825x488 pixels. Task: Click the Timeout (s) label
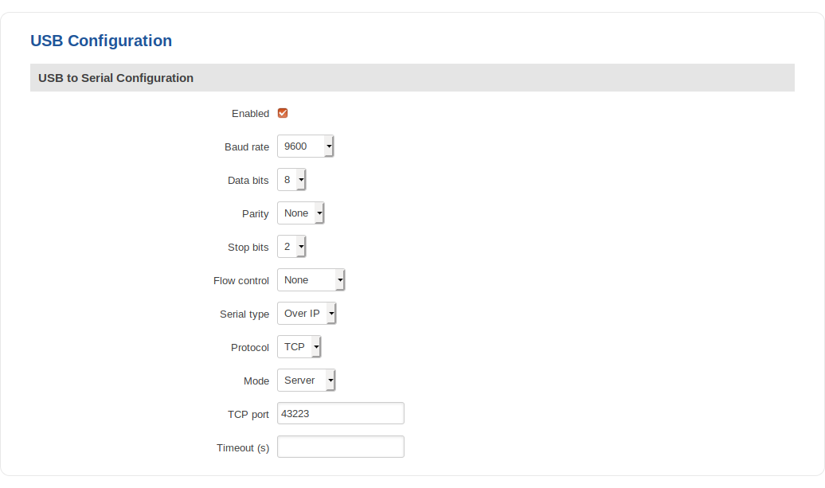coord(243,448)
